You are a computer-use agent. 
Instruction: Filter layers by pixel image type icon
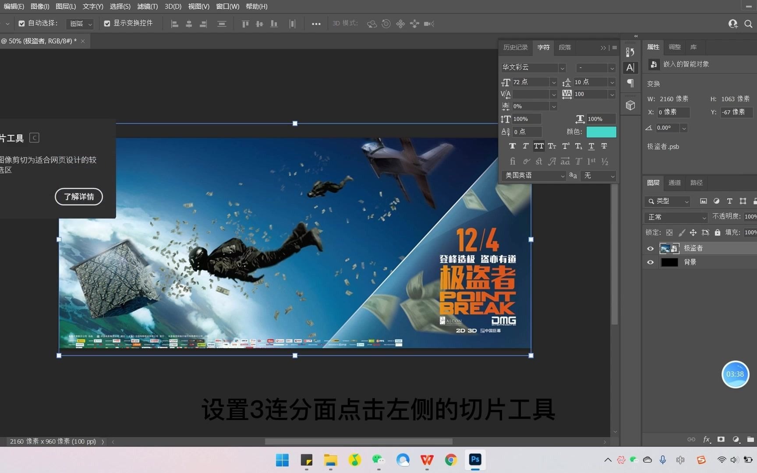coord(703,201)
